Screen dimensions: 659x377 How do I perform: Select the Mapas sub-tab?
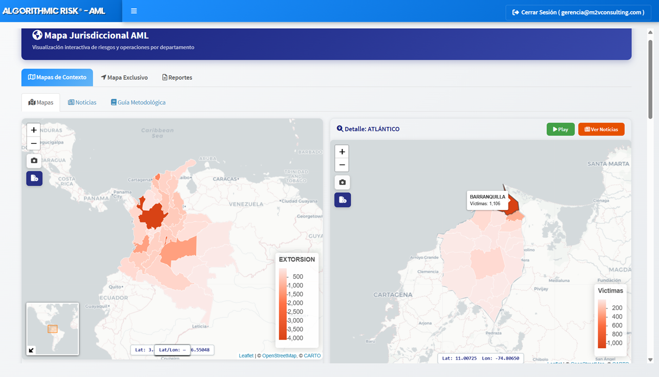click(x=41, y=102)
